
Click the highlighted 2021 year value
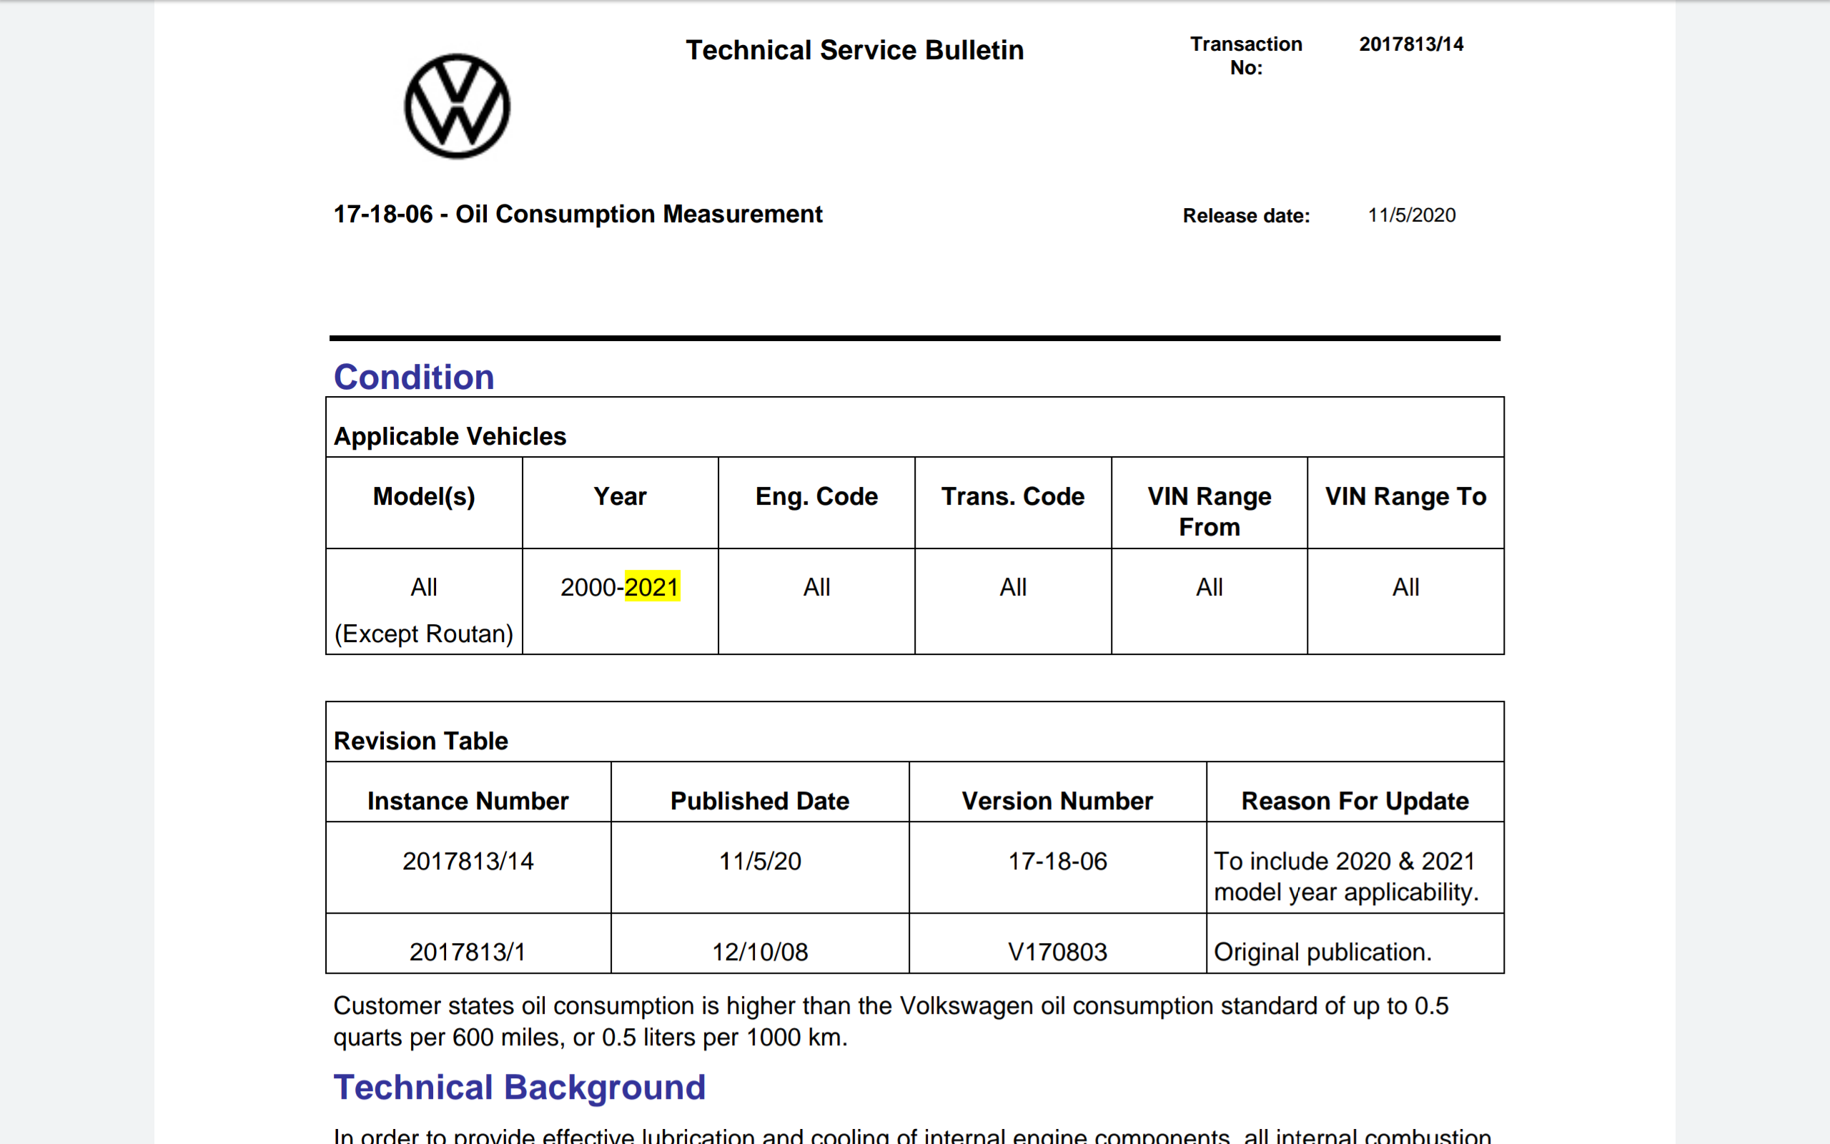coord(652,587)
